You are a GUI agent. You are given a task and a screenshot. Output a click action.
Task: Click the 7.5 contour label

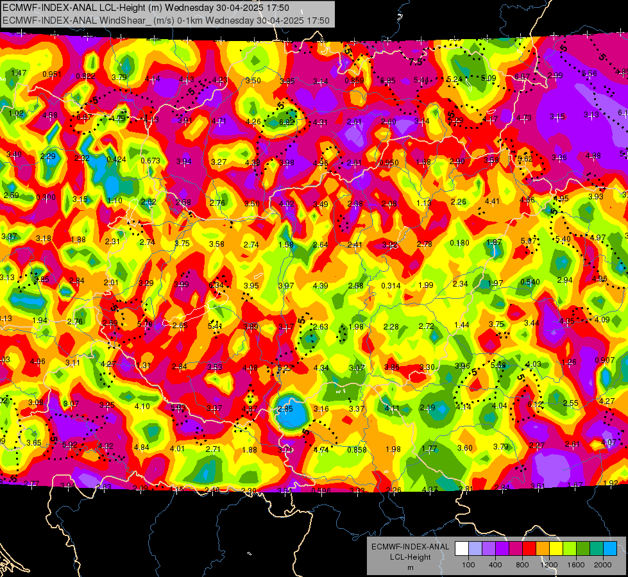(x=415, y=62)
